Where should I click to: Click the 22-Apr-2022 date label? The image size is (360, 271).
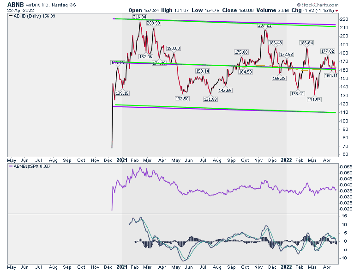pyautogui.click(x=20, y=11)
